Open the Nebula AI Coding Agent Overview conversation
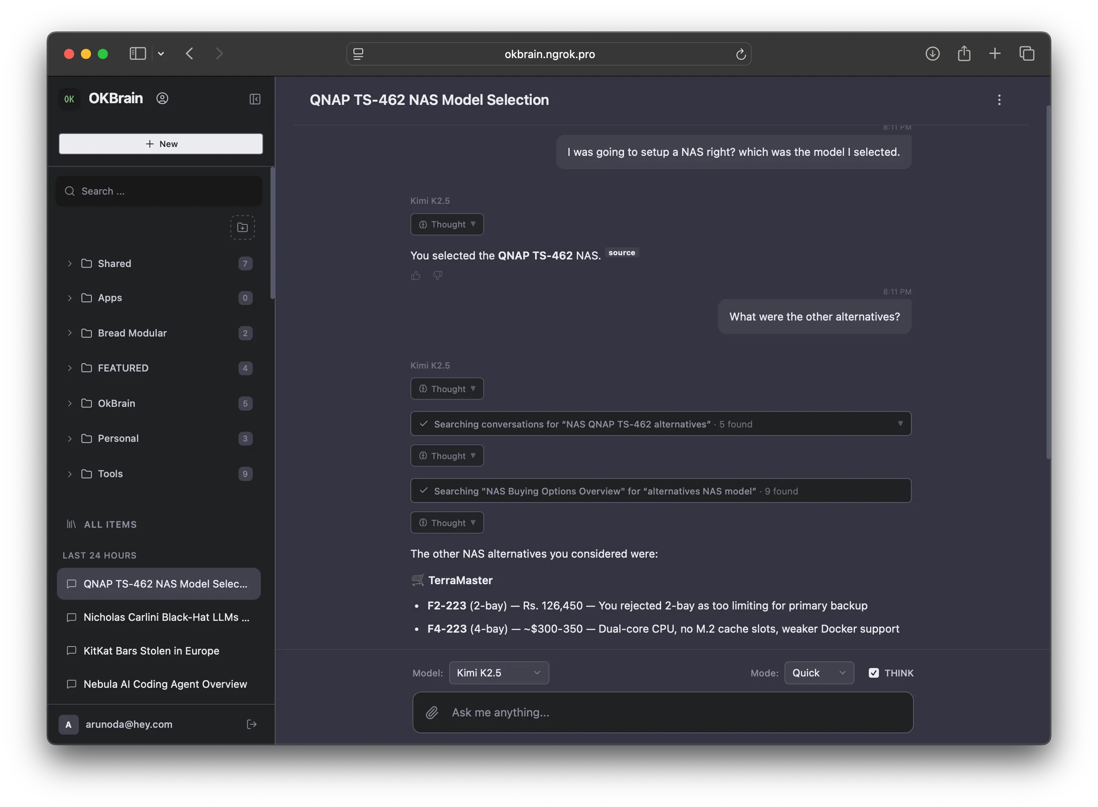The width and height of the screenshot is (1098, 807). click(165, 684)
